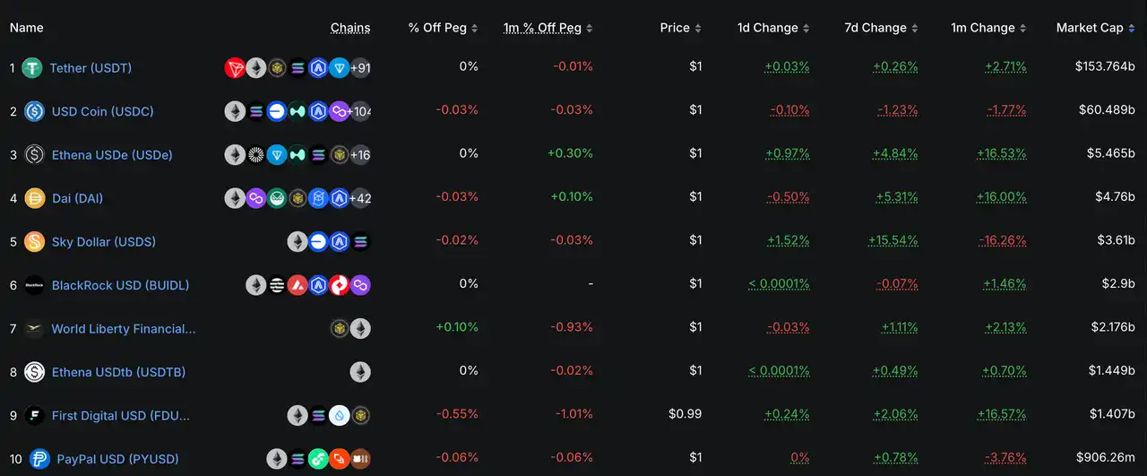Click the Sky Dollar logo icon

(x=34, y=241)
